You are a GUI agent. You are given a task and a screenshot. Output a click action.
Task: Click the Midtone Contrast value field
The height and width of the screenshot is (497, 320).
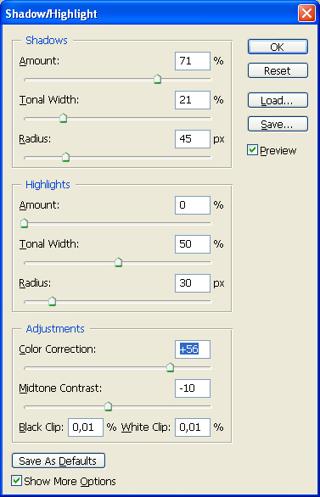pyautogui.click(x=193, y=388)
